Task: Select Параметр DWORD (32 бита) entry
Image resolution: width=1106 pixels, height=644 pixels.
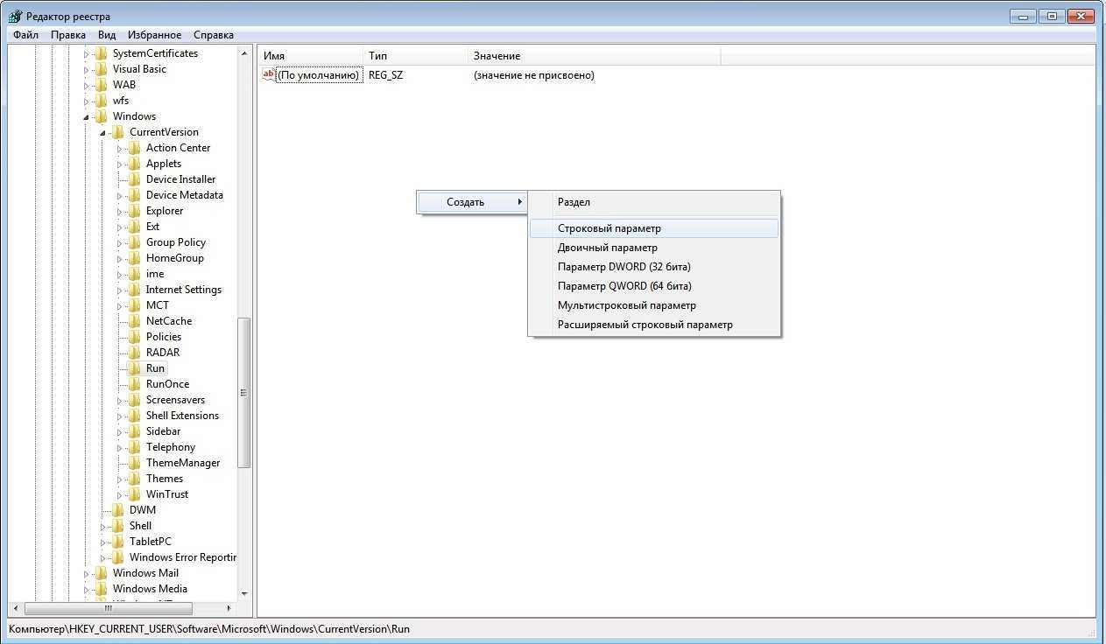Action: tap(623, 267)
